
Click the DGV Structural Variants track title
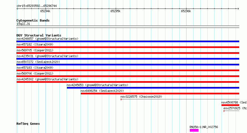pyautogui.click(x=39, y=35)
